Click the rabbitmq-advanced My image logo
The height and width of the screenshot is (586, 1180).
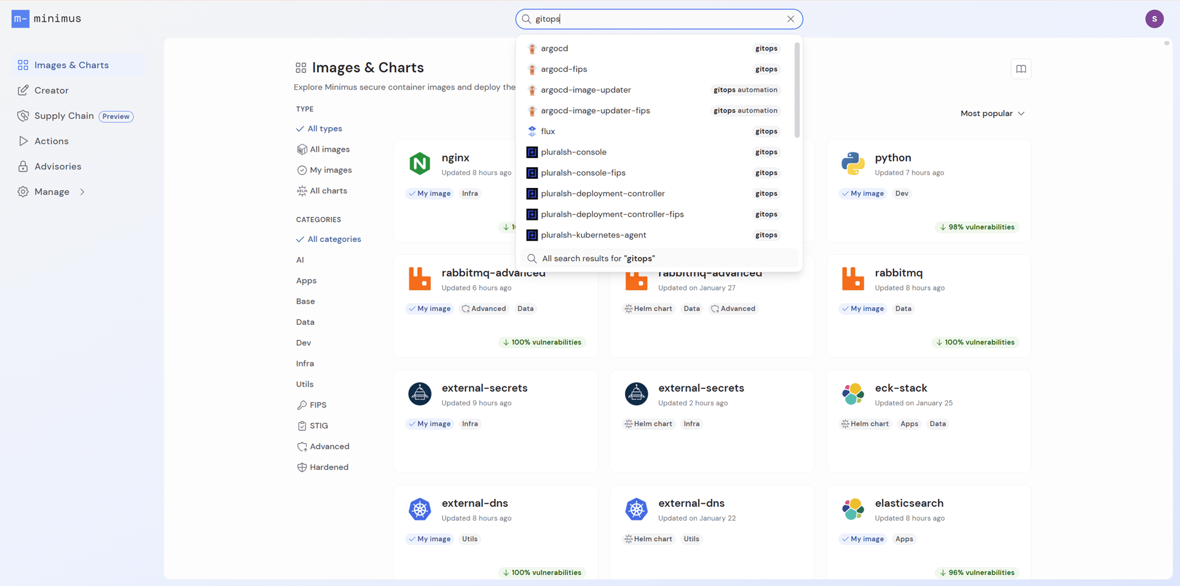click(x=420, y=279)
